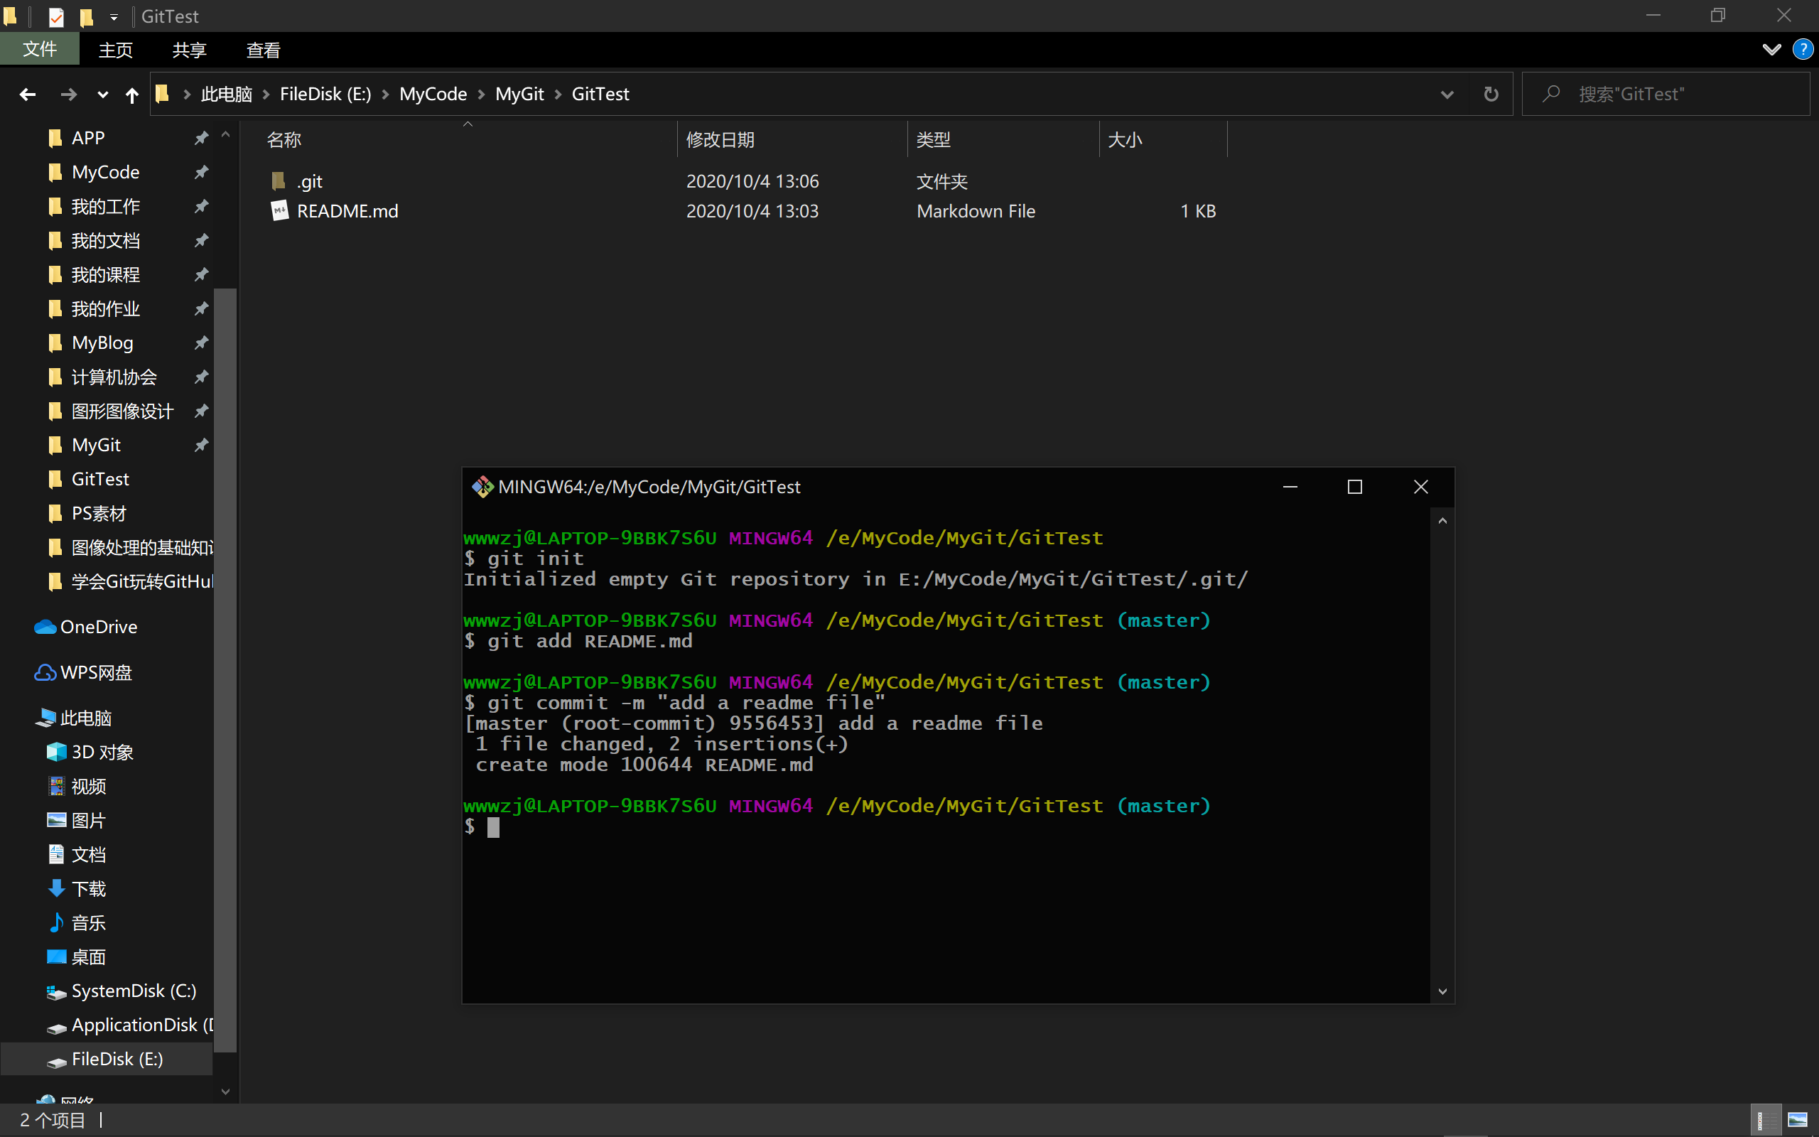This screenshot has width=1819, height=1137.
Task: Open Git Bash window title icon menu
Action: click(x=482, y=487)
